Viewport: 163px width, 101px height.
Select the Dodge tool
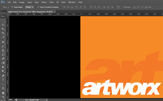point(3,71)
